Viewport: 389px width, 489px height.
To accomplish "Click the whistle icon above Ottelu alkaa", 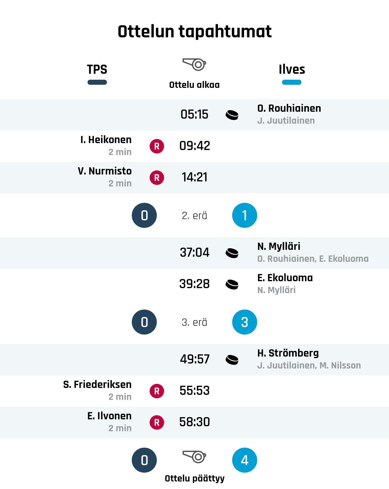I will pos(194,64).
